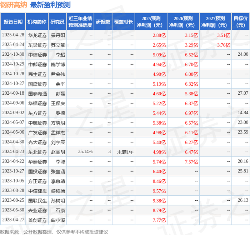Click the 广发证券 institution cell
The width and height of the screenshot is (250, 235).
click(x=37, y=132)
